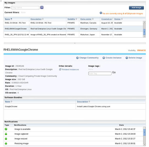
Task: Open Related instances link
Action: click(x=70, y=70)
